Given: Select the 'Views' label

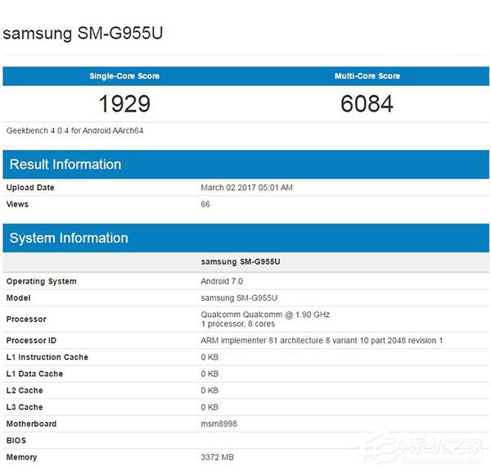Looking at the screenshot, I should click(x=17, y=204).
